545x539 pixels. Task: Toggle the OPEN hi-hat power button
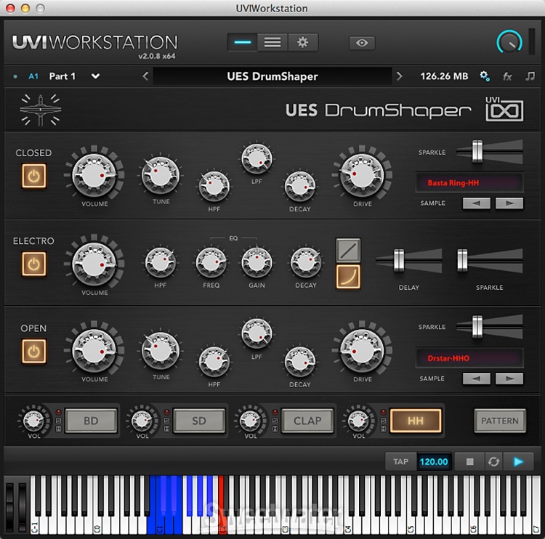33,352
